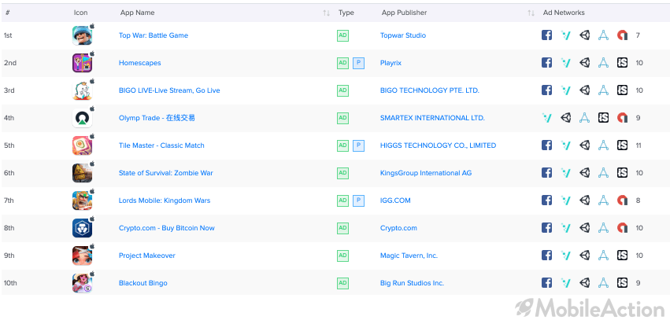
Task: Click P type badge in Homescapes row
Action: [358, 63]
